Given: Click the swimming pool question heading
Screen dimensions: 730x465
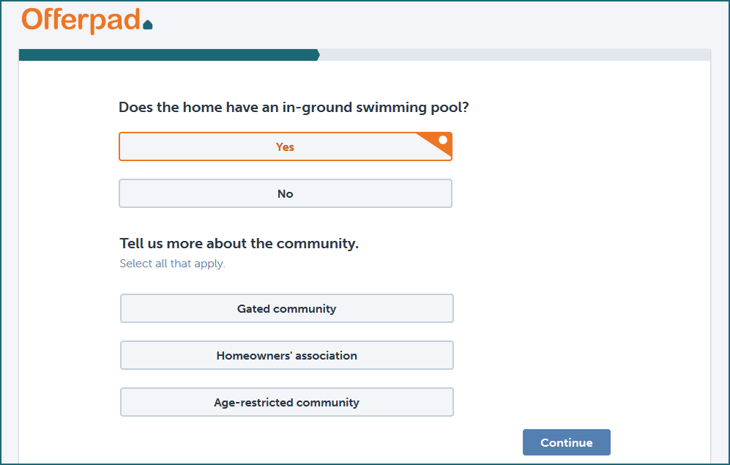Looking at the screenshot, I should click(294, 108).
